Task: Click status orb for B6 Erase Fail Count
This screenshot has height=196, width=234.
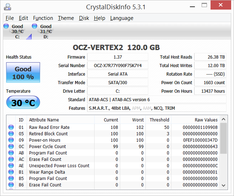Action: (x=11, y=185)
